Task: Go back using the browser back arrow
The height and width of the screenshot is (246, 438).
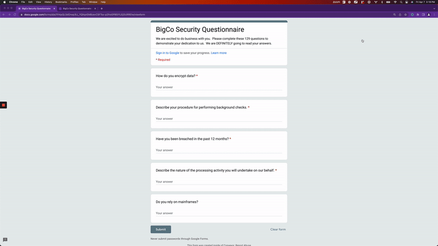Action: 4,15
